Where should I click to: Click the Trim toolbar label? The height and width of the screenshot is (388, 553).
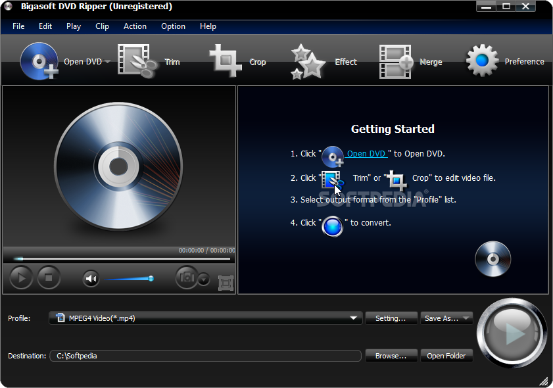172,62
